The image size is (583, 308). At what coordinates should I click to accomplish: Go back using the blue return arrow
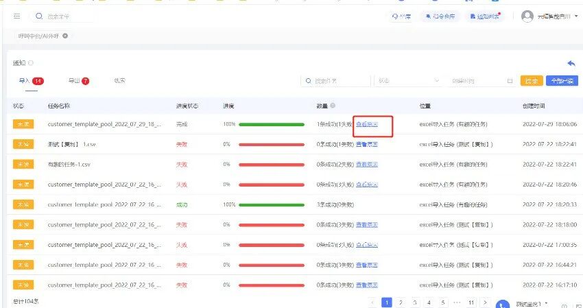pyautogui.click(x=571, y=64)
